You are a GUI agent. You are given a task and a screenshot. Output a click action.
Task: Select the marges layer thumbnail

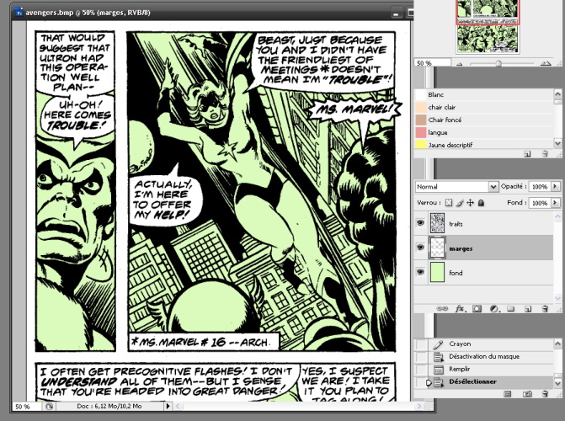click(x=437, y=248)
